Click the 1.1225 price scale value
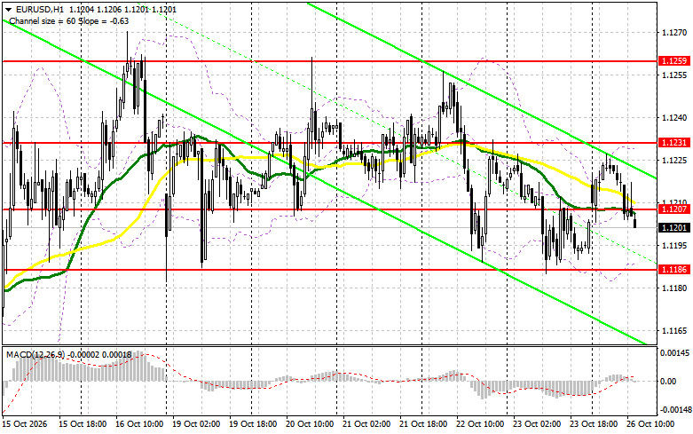The height and width of the screenshot is (434, 693). pos(674,161)
